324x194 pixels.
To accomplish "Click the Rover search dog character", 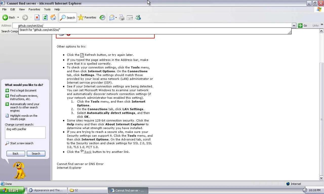I will 19,170.
